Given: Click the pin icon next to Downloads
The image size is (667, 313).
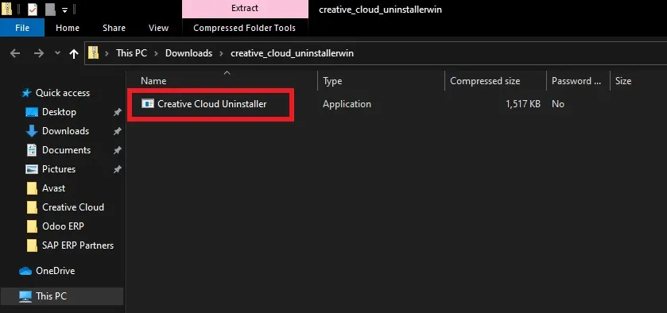Looking at the screenshot, I should point(118,131).
